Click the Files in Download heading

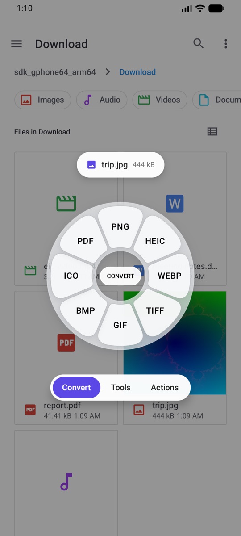click(42, 132)
